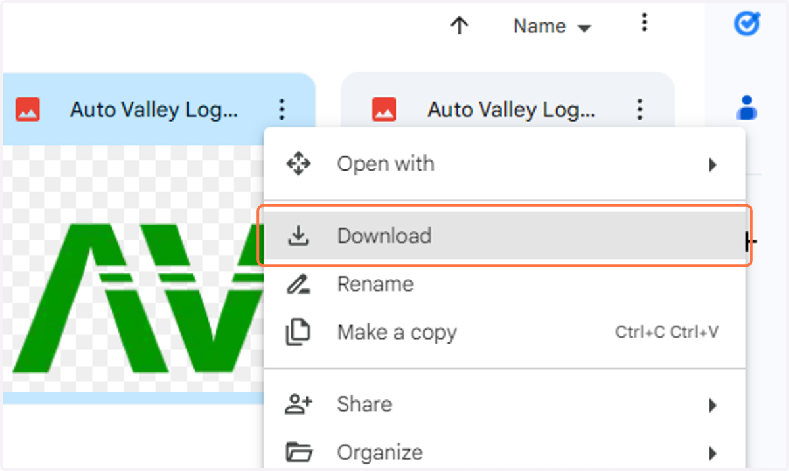Click the Open with move-arrows icon

tap(299, 164)
